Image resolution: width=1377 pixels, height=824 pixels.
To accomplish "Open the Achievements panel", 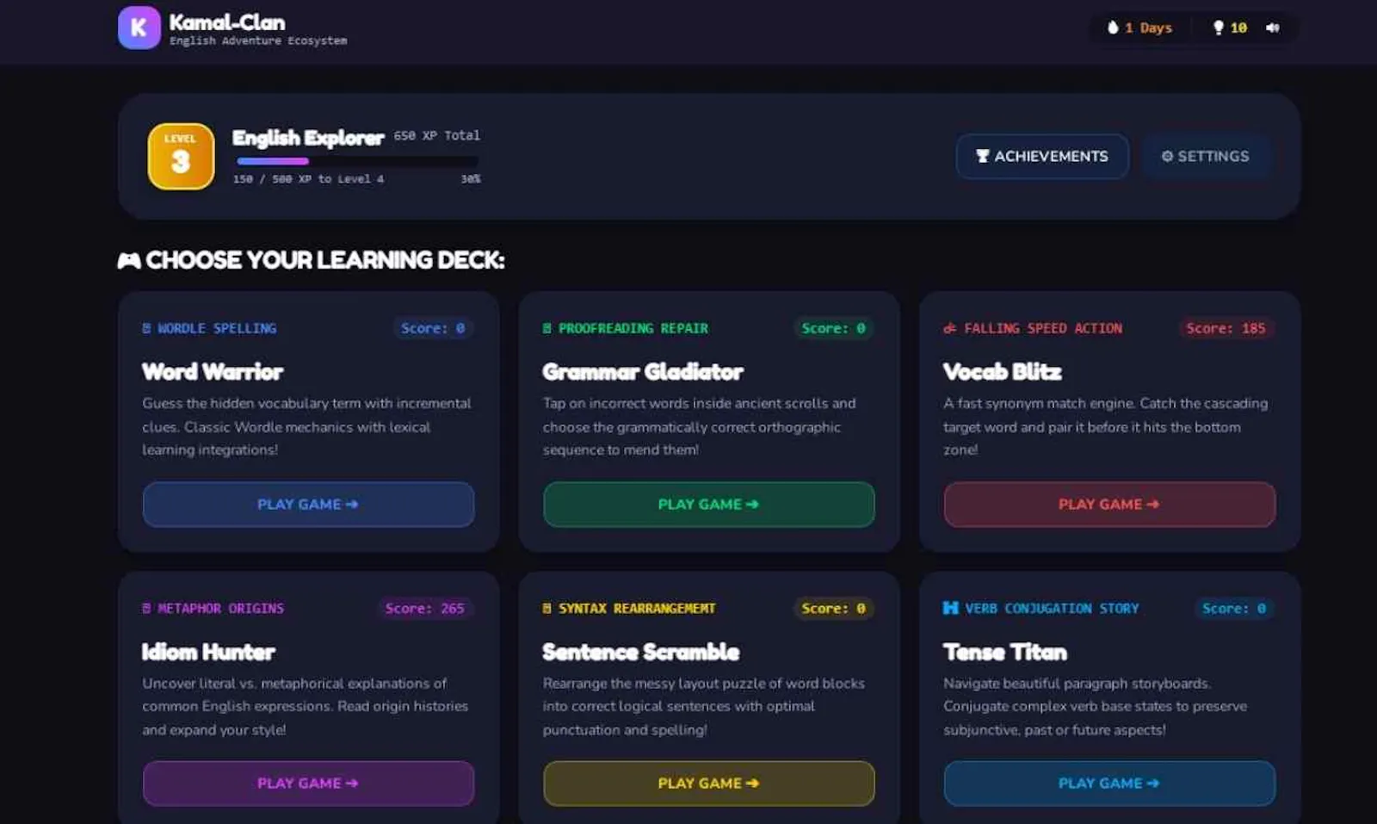I will click(1042, 156).
